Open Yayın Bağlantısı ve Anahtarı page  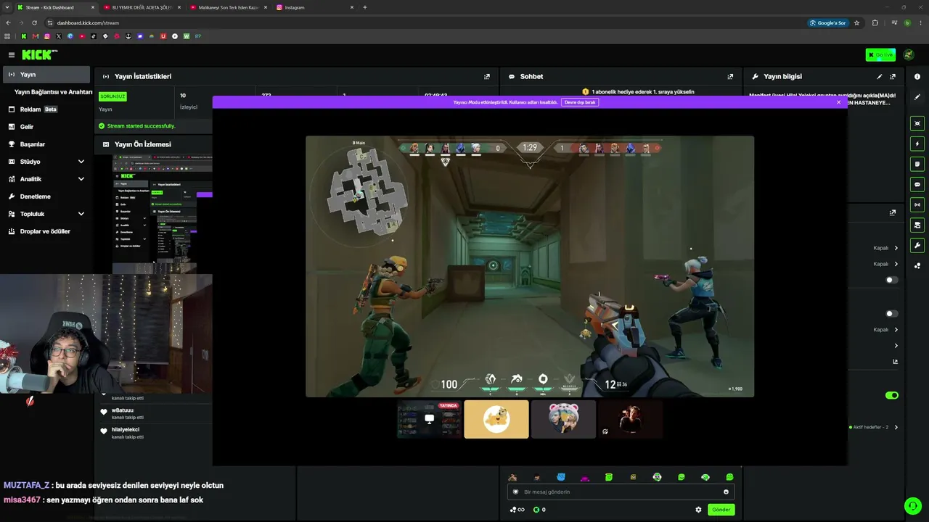click(x=53, y=92)
